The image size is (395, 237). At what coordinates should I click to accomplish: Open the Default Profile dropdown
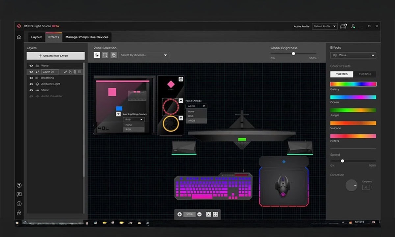coord(325,26)
